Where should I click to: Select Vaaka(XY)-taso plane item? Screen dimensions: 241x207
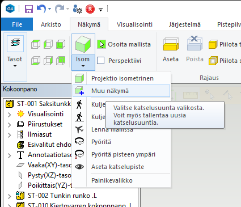pos(49,165)
